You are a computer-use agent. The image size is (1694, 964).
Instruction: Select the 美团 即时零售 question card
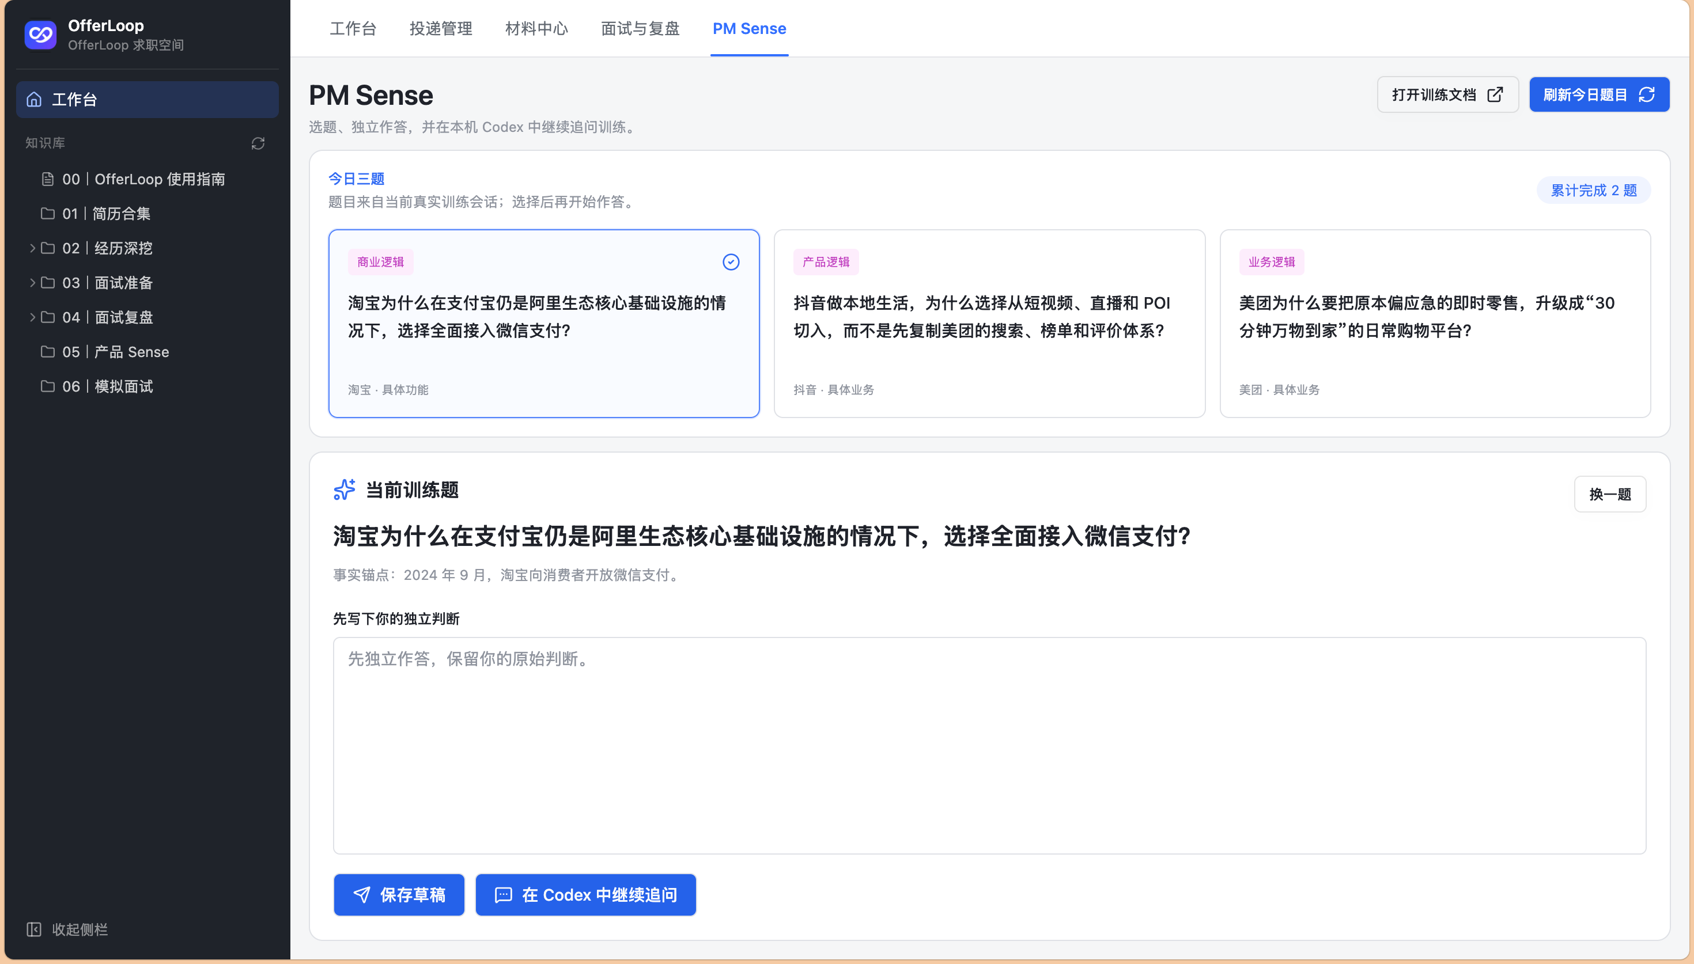1435,323
